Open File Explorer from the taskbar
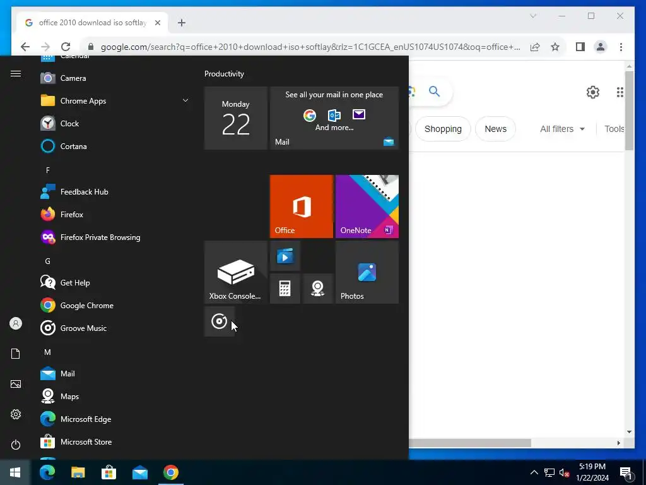646x485 pixels. (x=78, y=472)
